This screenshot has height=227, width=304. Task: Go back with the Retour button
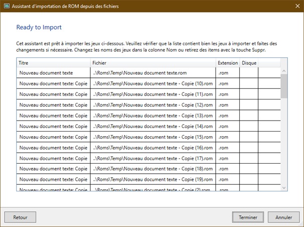tap(20, 217)
